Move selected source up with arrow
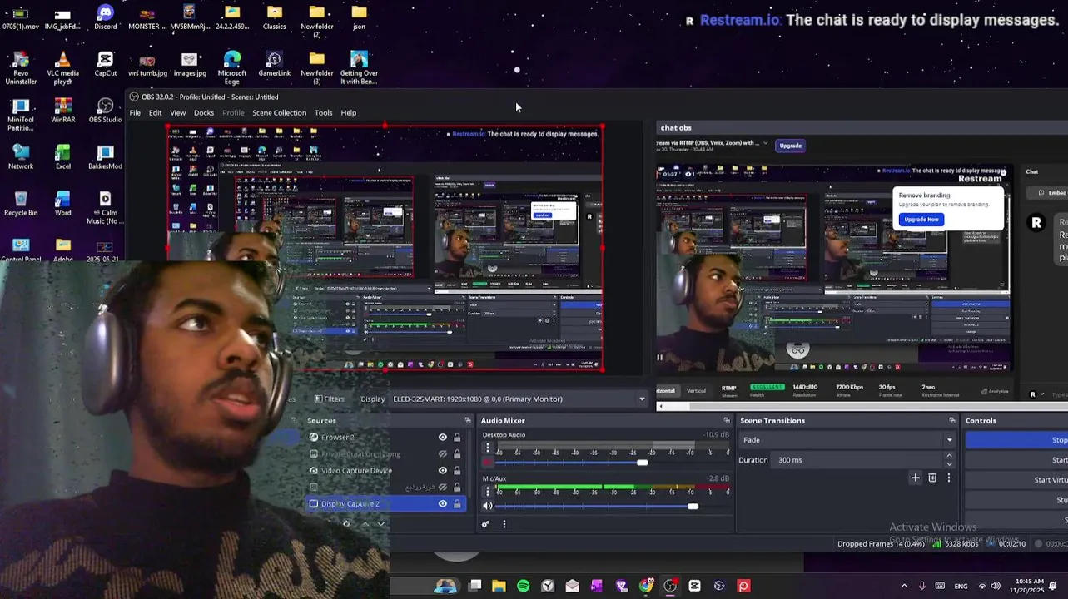This screenshot has height=599, width=1068. [365, 524]
